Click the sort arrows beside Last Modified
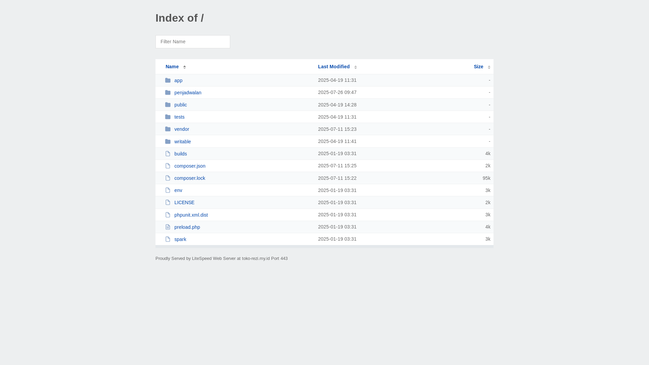The image size is (649, 365). coord(356,67)
